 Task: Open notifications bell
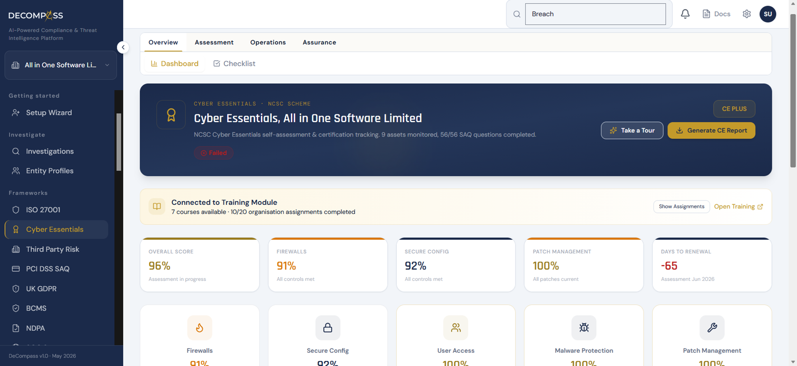(x=685, y=14)
